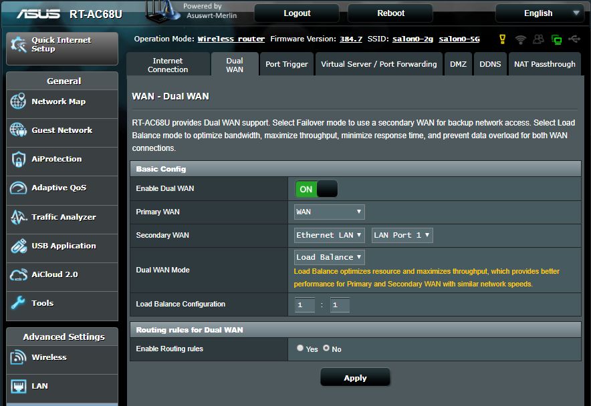Image resolution: width=591 pixels, height=406 pixels.
Task: Select the Dual WAN tab
Action: pyautogui.click(x=235, y=64)
